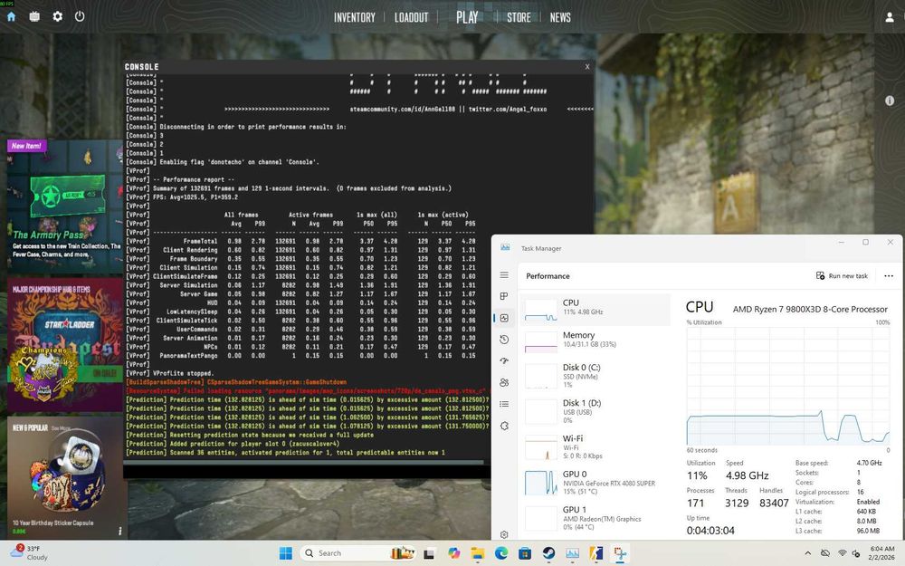Open Task Manager hamburger navigation menu
Screen dimensions: 905x566
point(504,275)
